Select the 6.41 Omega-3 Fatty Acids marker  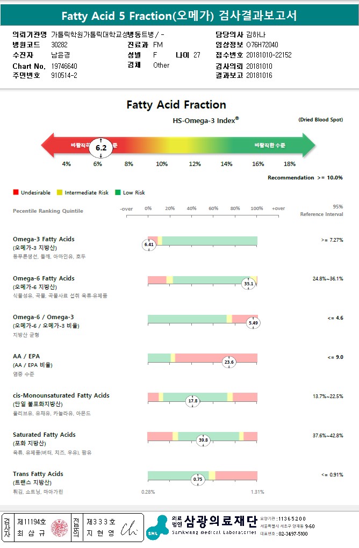click(149, 244)
